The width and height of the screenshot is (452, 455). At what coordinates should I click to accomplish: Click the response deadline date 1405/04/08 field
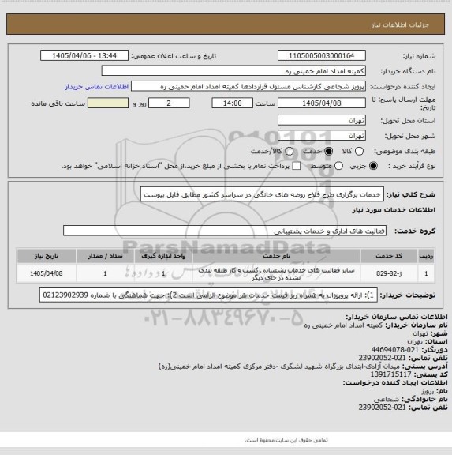[x=322, y=103]
